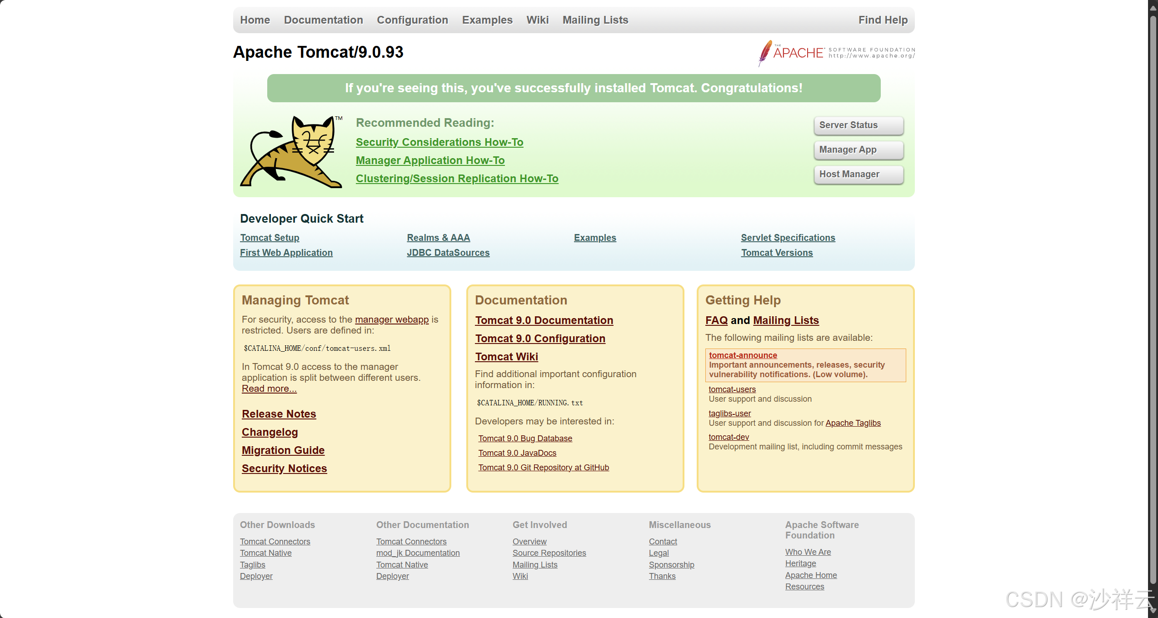Open the tomcat-announce mailing list link
Viewport: 1158px width, 618px height.
[743, 355]
